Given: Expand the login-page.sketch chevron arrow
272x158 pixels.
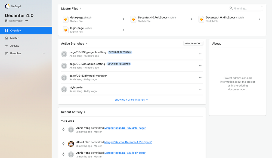Looking at the screenshot, I should (123, 30).
